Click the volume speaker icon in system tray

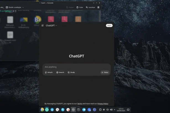pyautogui.click(x=111, y=110)
